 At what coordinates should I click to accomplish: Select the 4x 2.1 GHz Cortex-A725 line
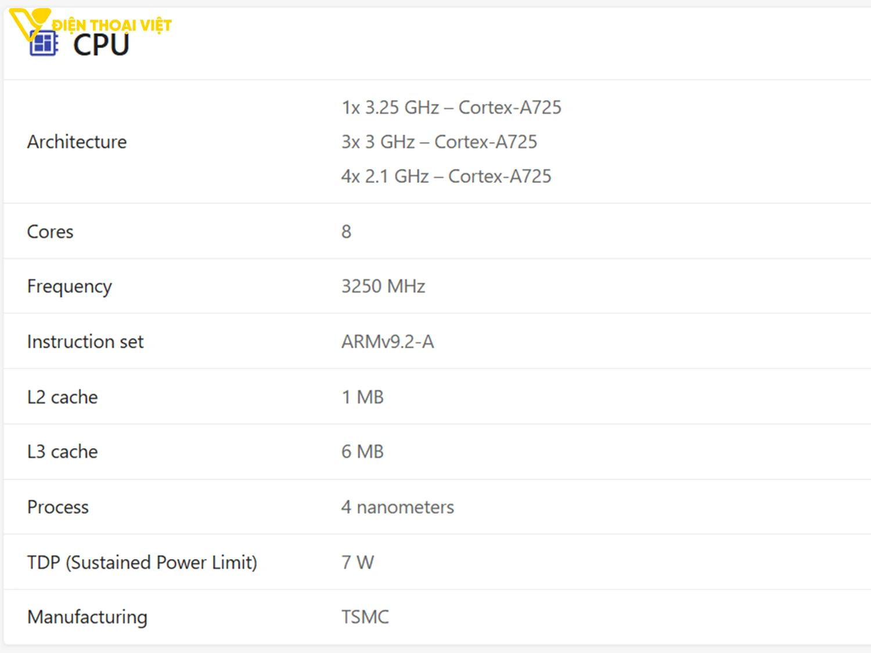click(x=446, y=176)
